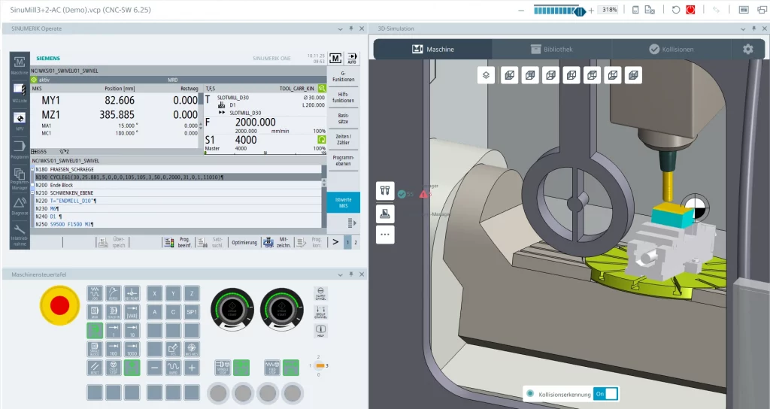Switch to the Bibliothek tab
Screen dimensions: 770x409
pos(552,49)
